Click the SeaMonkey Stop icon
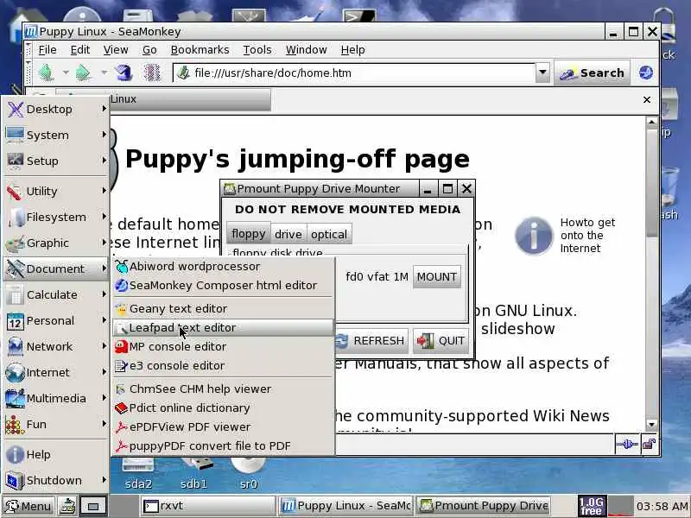The width and height of the screenshot is (691, 518). pyautogui.click(x=152, y=73)
